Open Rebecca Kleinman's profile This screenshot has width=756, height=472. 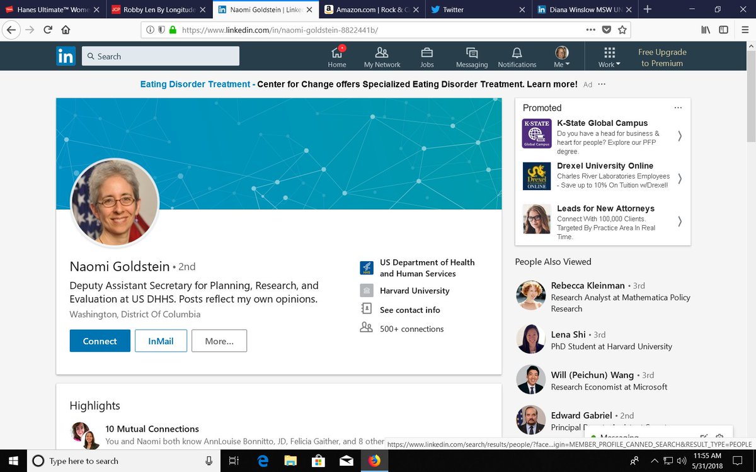[x=588, y=286]
